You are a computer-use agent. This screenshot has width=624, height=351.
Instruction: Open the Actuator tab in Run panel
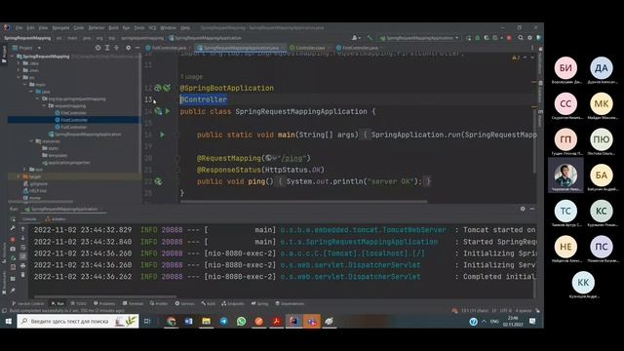pos(56,218)
